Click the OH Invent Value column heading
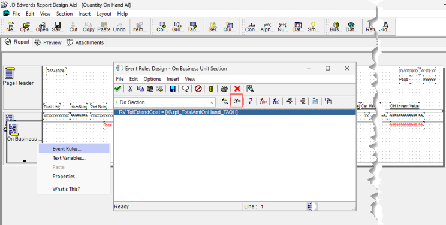 pyautogui.click(x=405, y=106)
